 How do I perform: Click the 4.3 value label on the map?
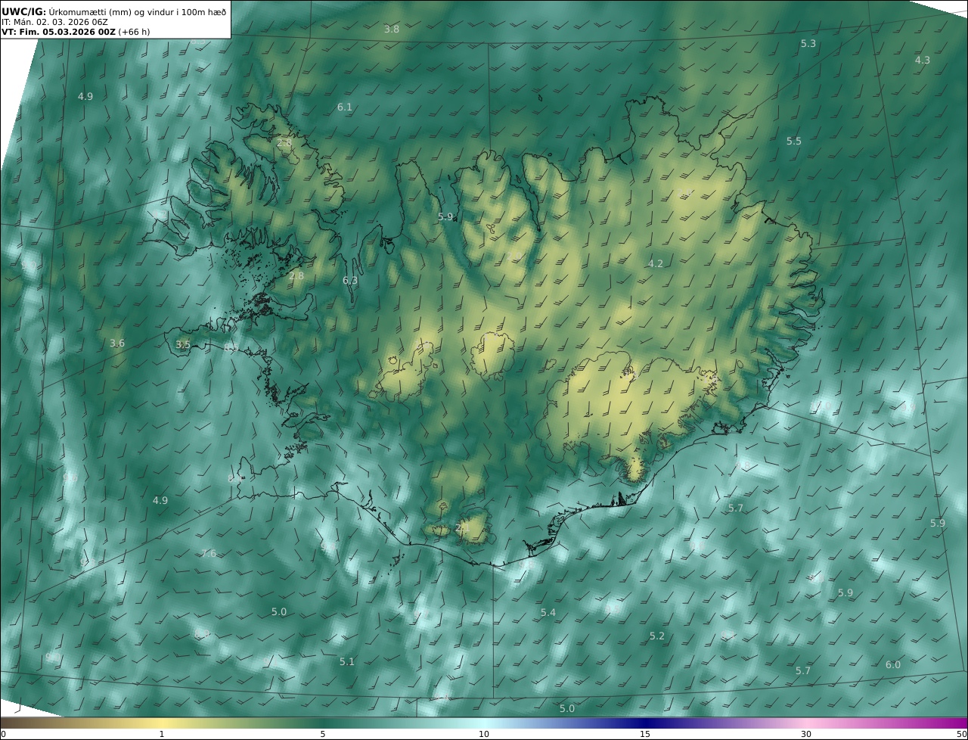(x=923, y=61)
